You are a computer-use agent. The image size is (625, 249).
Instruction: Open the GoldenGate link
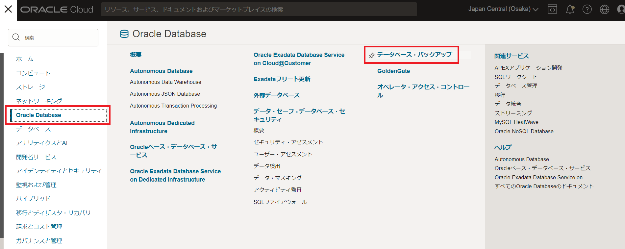pyautogui.click(x=393, y=71)
